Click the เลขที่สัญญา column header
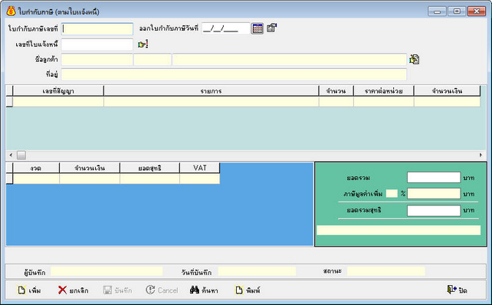 58,91
